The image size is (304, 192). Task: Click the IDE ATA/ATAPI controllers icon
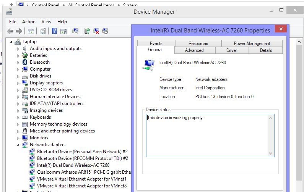point(25,104)
